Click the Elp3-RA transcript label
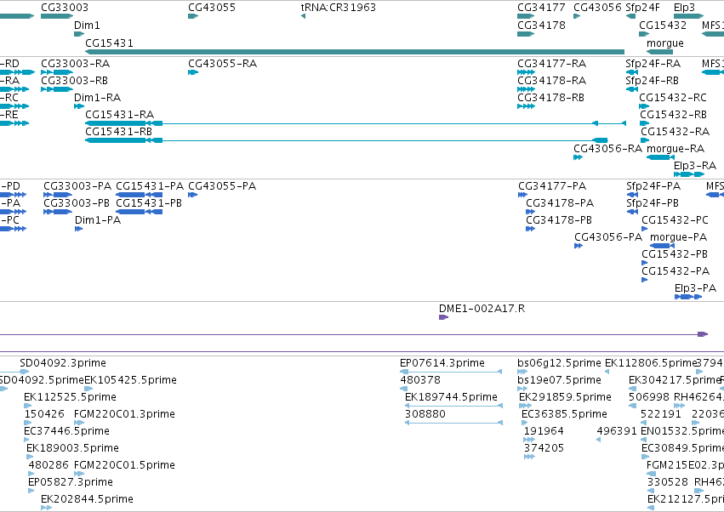This screenshot has width=724, height=512. pos(695,165)
